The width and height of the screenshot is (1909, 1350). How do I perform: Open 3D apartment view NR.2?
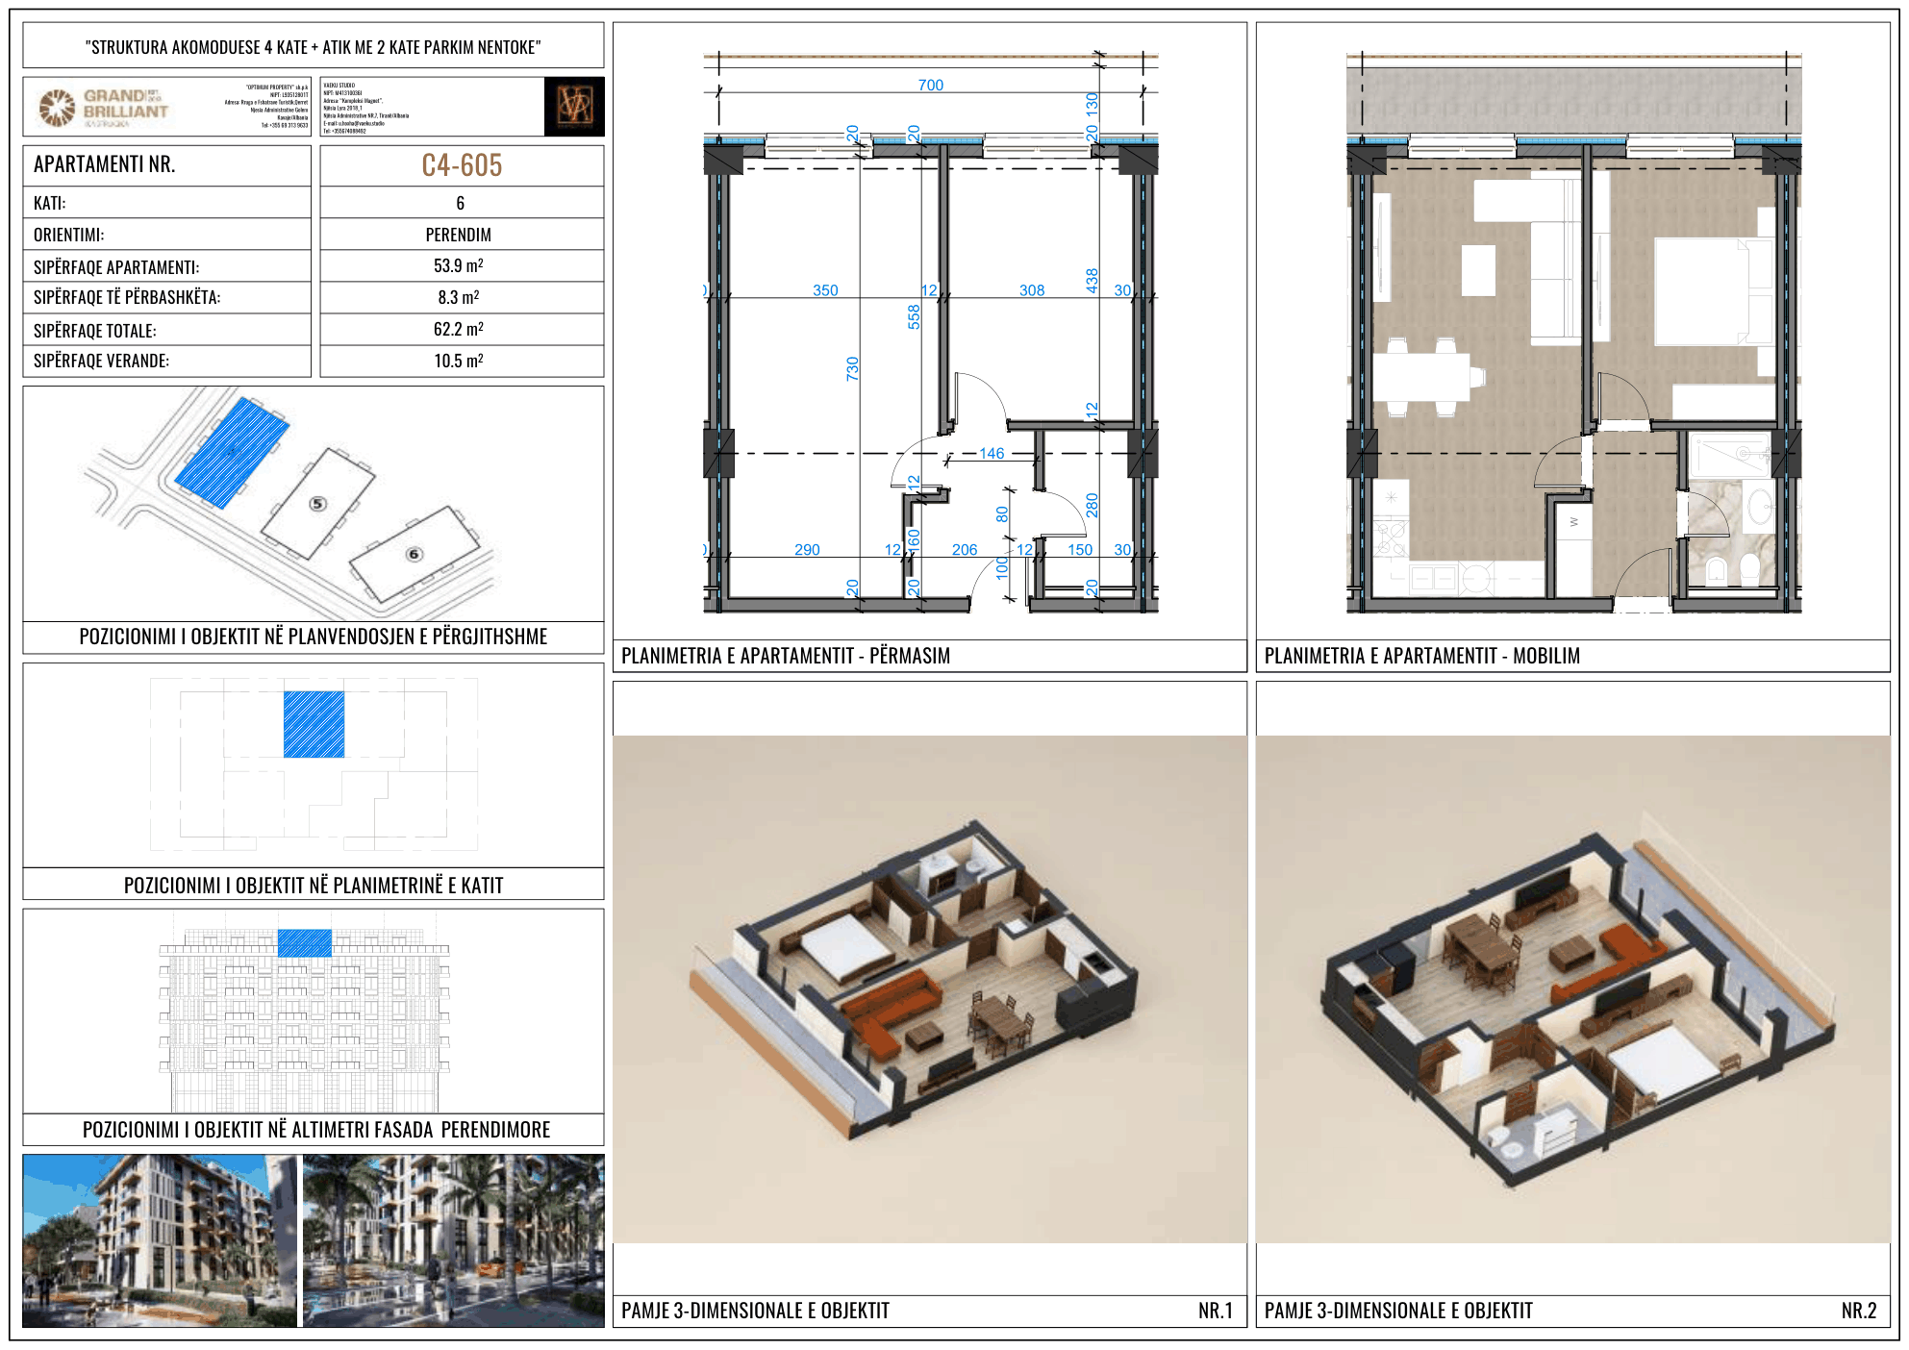point(1572,988)
